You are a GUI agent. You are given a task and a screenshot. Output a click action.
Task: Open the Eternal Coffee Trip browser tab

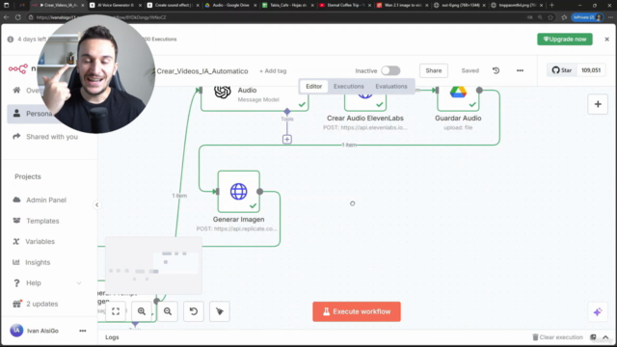click(345, 5)
